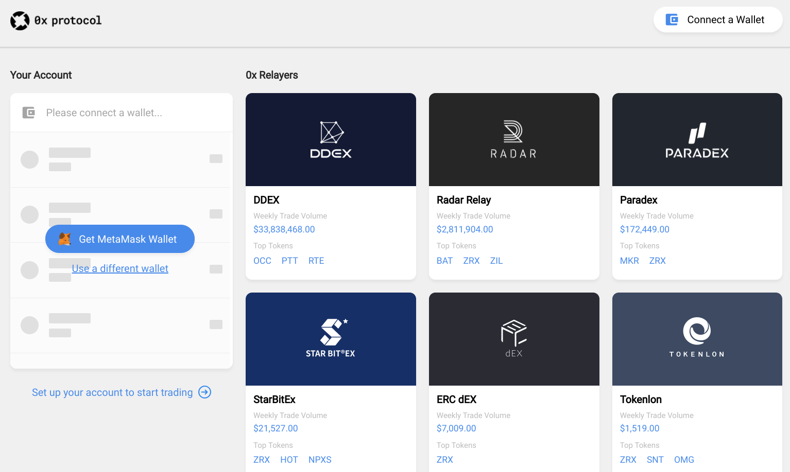Click the 0x Relayers heading
Viewport: 790px width, 472px height.
coord(272,75)
